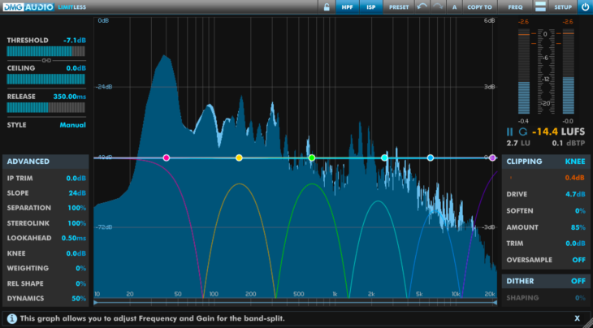Toggle OVERSAMPLE OFF setting

578,260
